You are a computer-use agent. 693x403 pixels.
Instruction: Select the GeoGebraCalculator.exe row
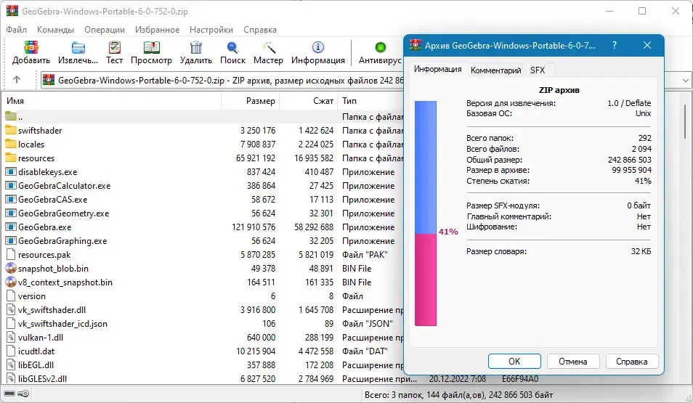pos(203,186)
